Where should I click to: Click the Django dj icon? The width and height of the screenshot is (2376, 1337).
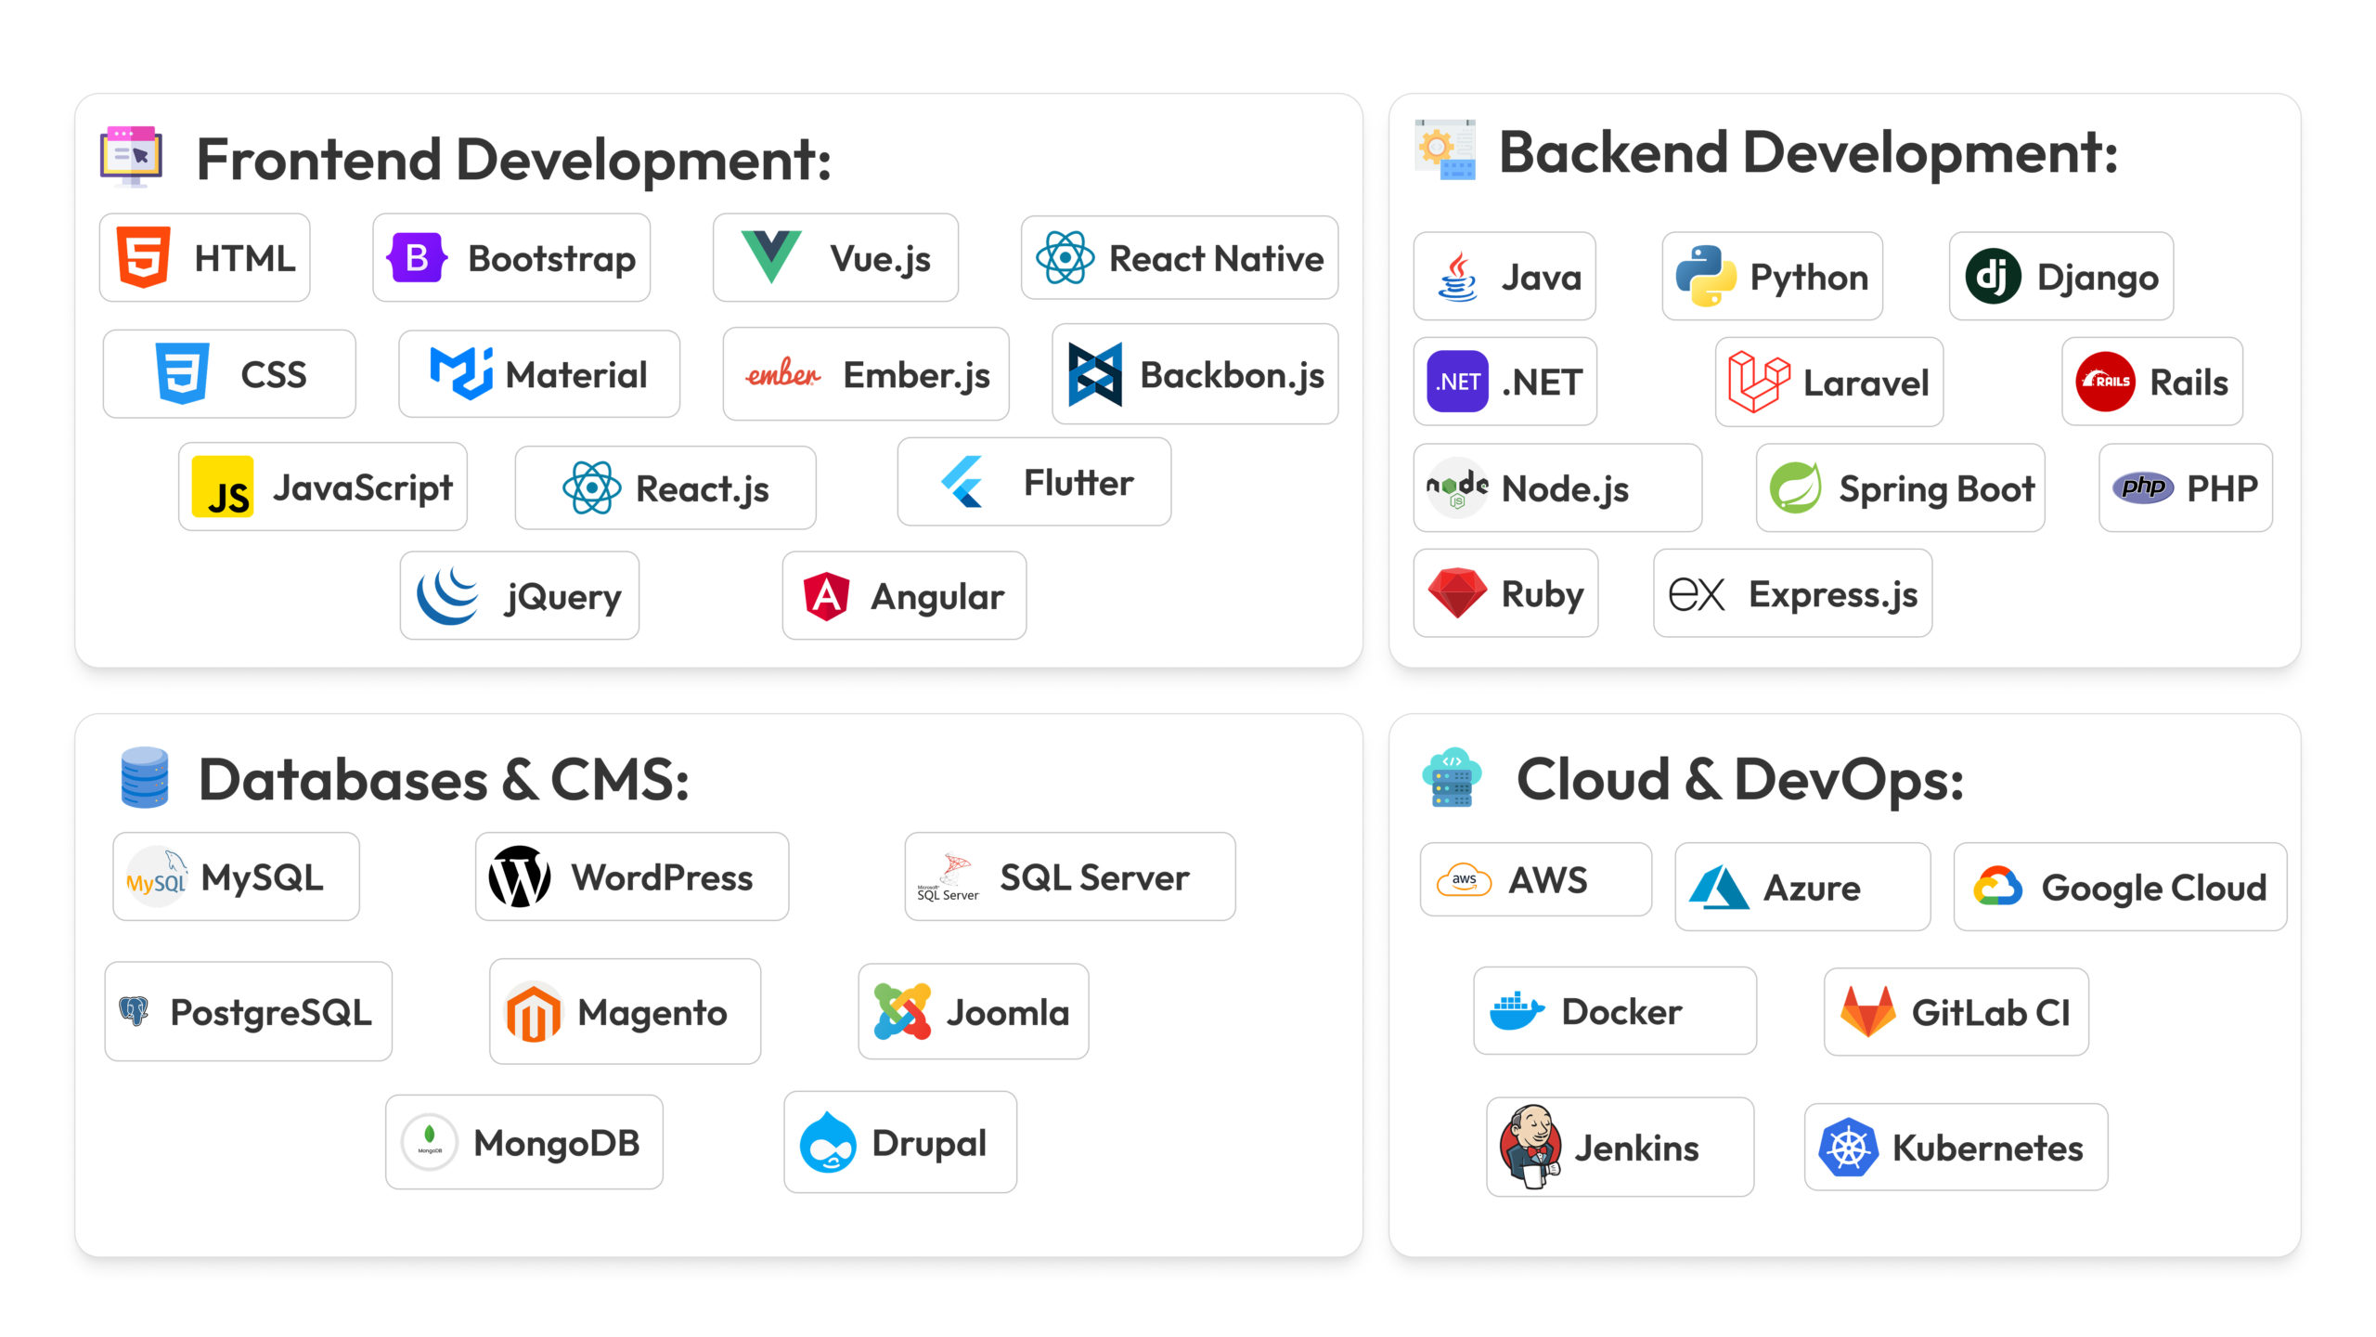click(x=1992, y=276)
